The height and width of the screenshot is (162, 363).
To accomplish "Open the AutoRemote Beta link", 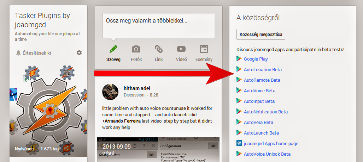I will [x=262, y=80].
